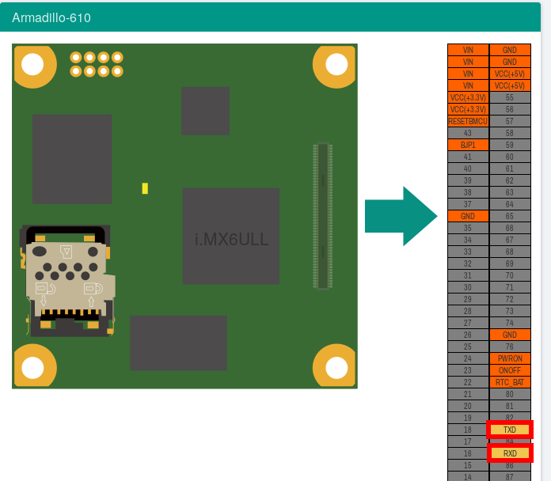
Task: Click the large chip in bottom-center of board
Action: click(178, 343)
